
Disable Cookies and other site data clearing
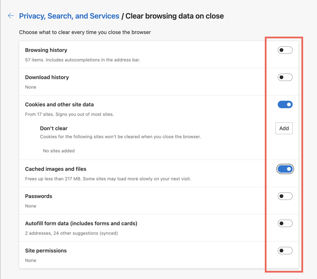[x=285, y=104]
